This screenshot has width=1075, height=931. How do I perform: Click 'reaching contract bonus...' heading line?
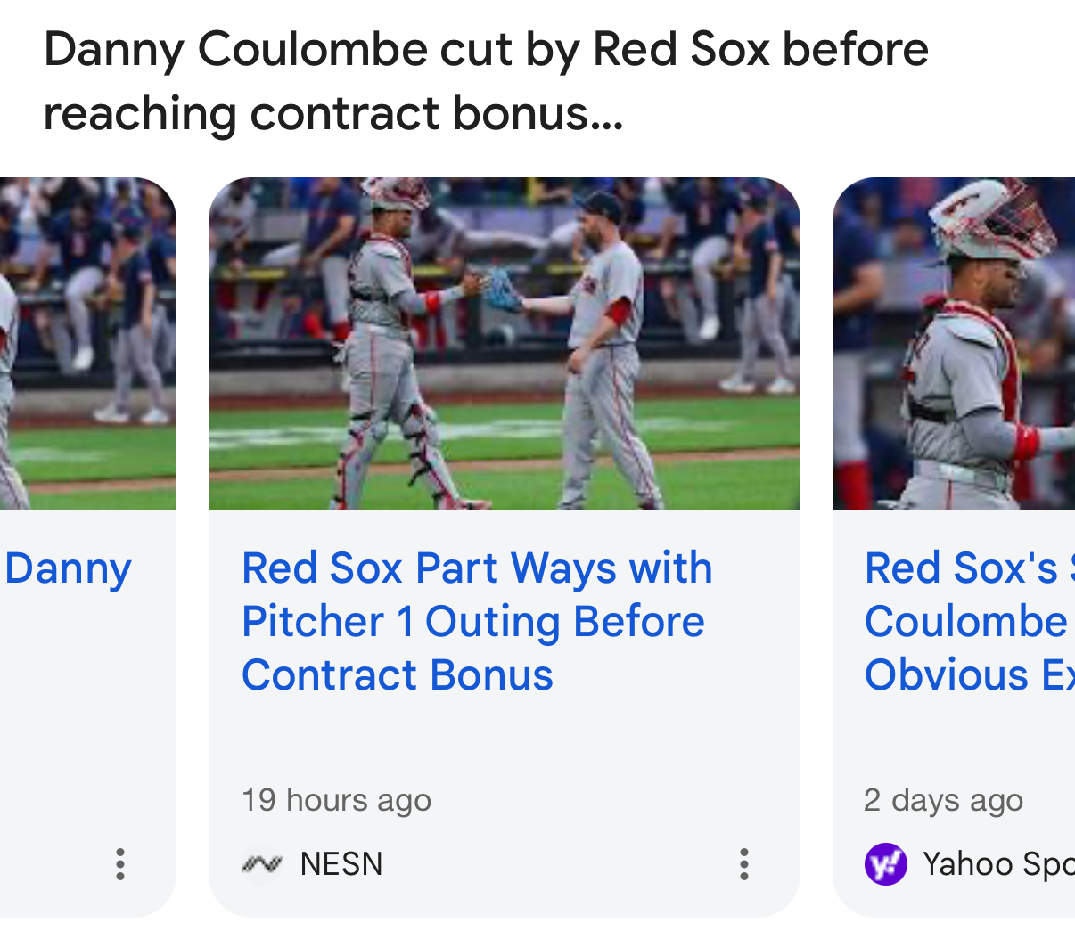333,114
